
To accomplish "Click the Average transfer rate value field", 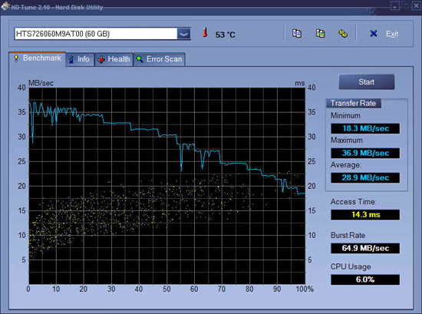I will tap(365, 178).
